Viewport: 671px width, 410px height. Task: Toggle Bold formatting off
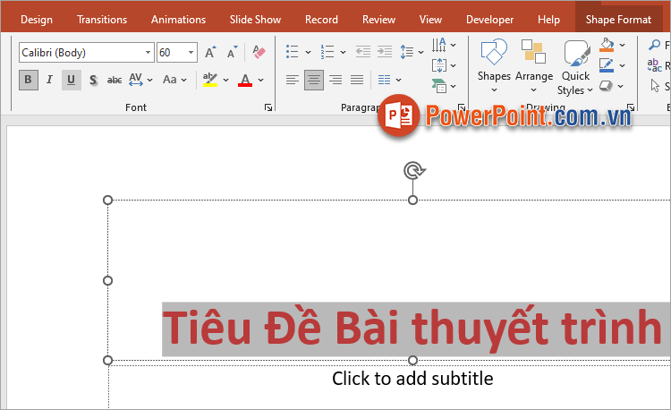point(29,80)
